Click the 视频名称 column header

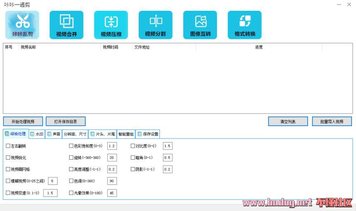click(x=60, y=47)
